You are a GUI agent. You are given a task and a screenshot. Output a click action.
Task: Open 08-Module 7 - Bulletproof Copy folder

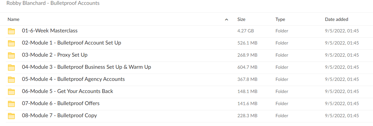click(x=59, y=115)
